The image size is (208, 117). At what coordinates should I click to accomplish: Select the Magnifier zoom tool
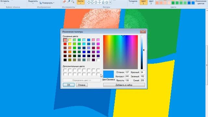pyautogui.click(x=73, y=2)
